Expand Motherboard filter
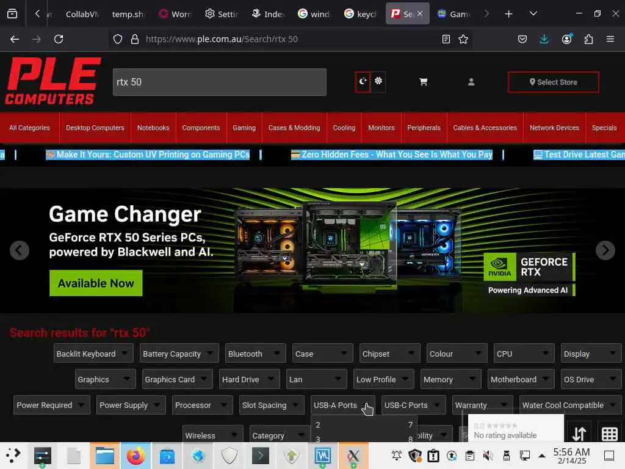 [x=521, y=379]
